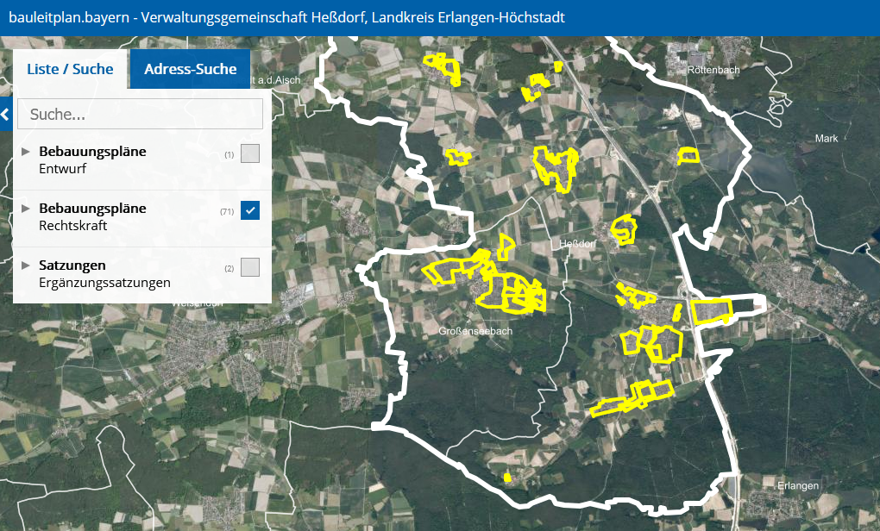This screenshot has height=531, width=880.
Task: Open the Adress-Suche tab
Action: click(190, 69)
